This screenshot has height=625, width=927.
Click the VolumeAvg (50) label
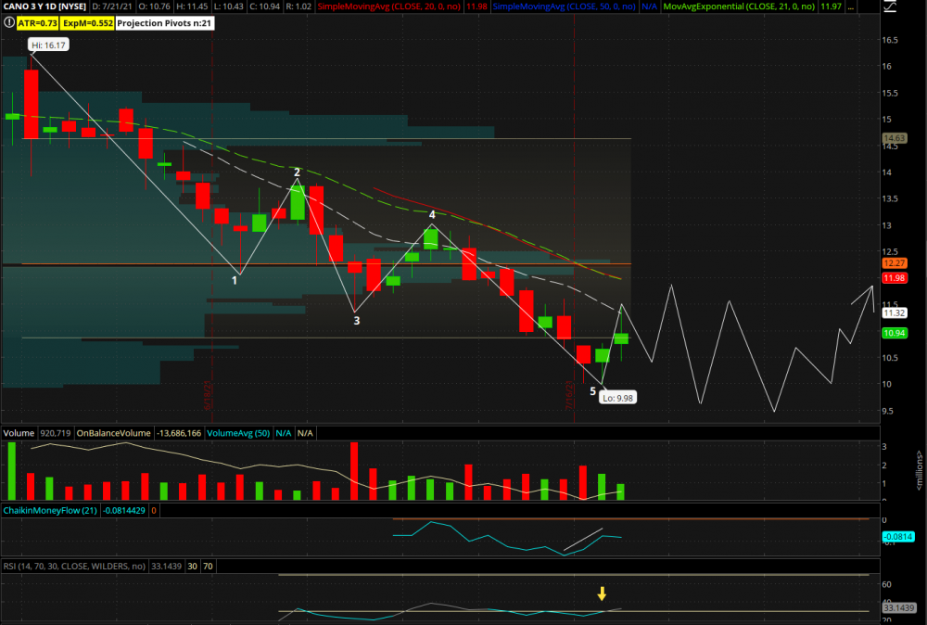(x=236, y=433)
